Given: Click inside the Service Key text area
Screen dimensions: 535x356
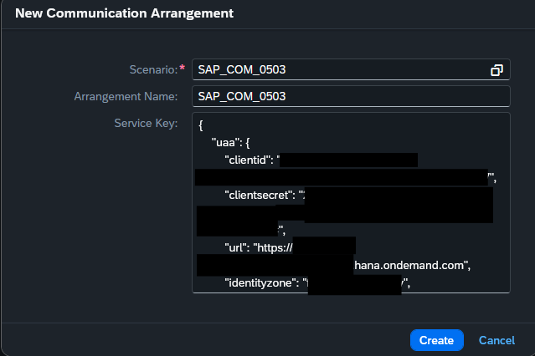Looking at the screenshot, I should pyautogui.click(x=351, y=203).
